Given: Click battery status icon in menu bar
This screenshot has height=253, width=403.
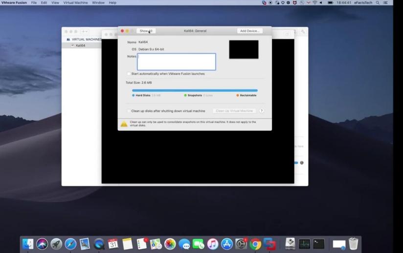Looking at the screenshot, I should click(330, 2).
